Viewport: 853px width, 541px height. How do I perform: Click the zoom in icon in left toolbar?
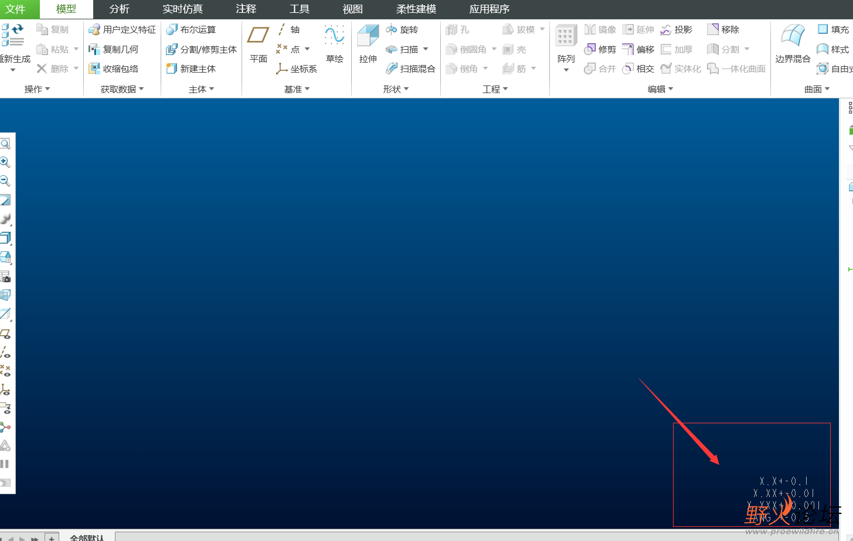coord(5,162)
